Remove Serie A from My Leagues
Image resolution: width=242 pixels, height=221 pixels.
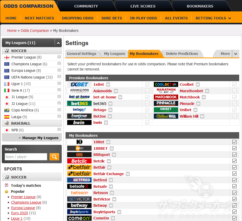(x=59, y=90)
